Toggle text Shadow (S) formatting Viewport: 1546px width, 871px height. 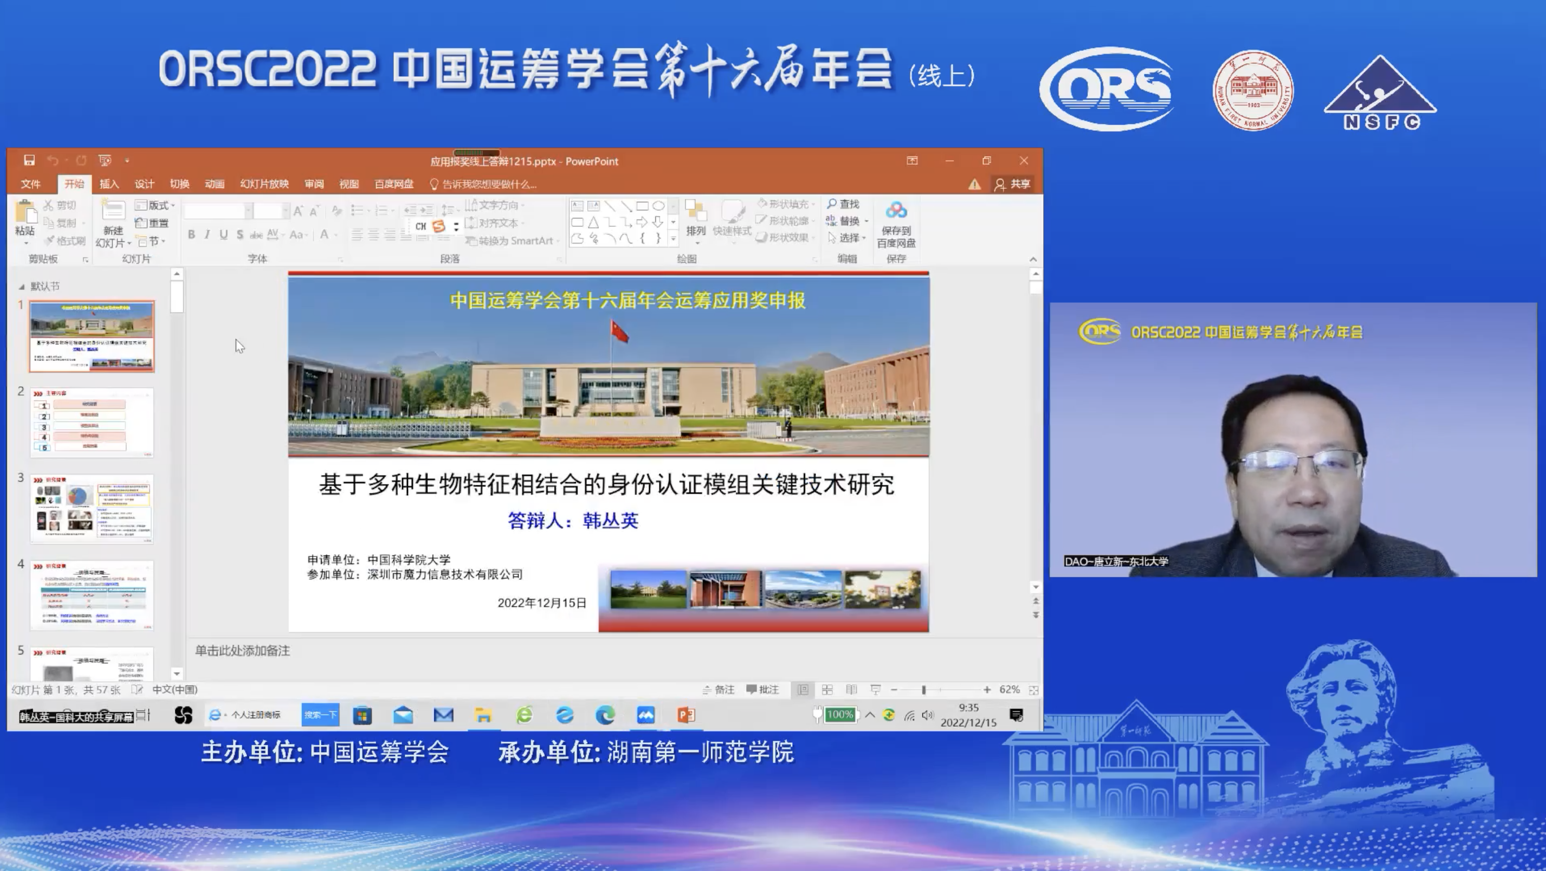(x=240, y=235)
